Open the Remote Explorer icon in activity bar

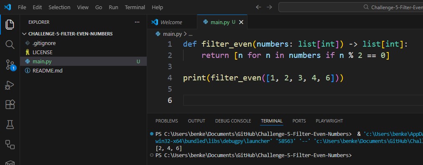pos(10,145)
